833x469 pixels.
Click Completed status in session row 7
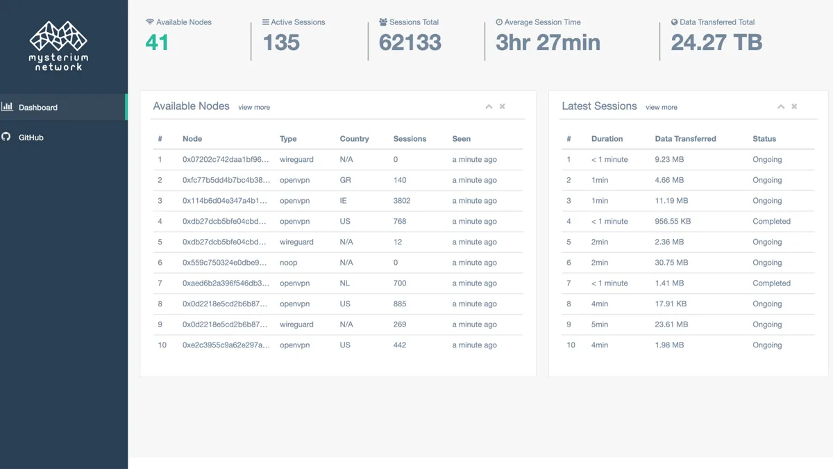771,283
